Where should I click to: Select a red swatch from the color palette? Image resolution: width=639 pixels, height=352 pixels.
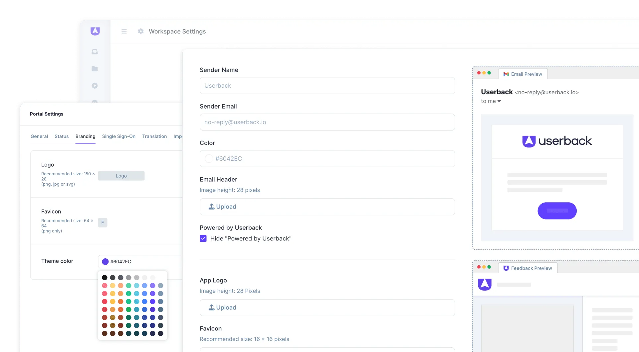(x=105, y=302)
